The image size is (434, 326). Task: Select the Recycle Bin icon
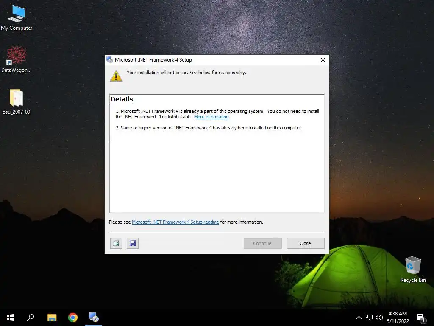coord(413,270)
